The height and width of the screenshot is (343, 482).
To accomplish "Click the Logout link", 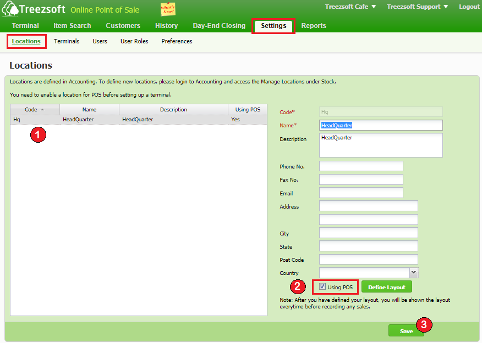I will click(469, 7).
